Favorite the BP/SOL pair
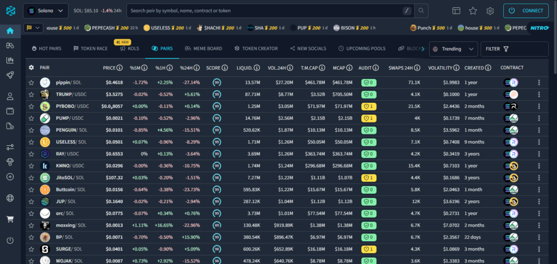Image resolution: width=557 pixels, height=264 pixels. (x=31, y=237)
